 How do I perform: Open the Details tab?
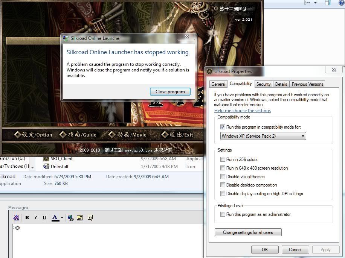[281, 84]
